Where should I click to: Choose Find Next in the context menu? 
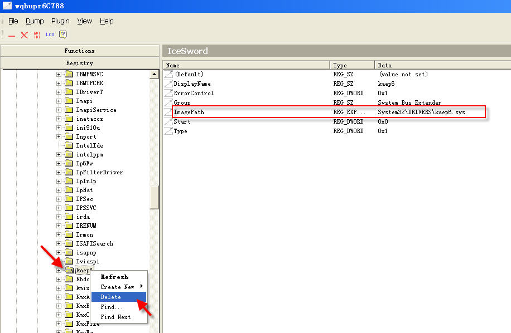point(119,317)
